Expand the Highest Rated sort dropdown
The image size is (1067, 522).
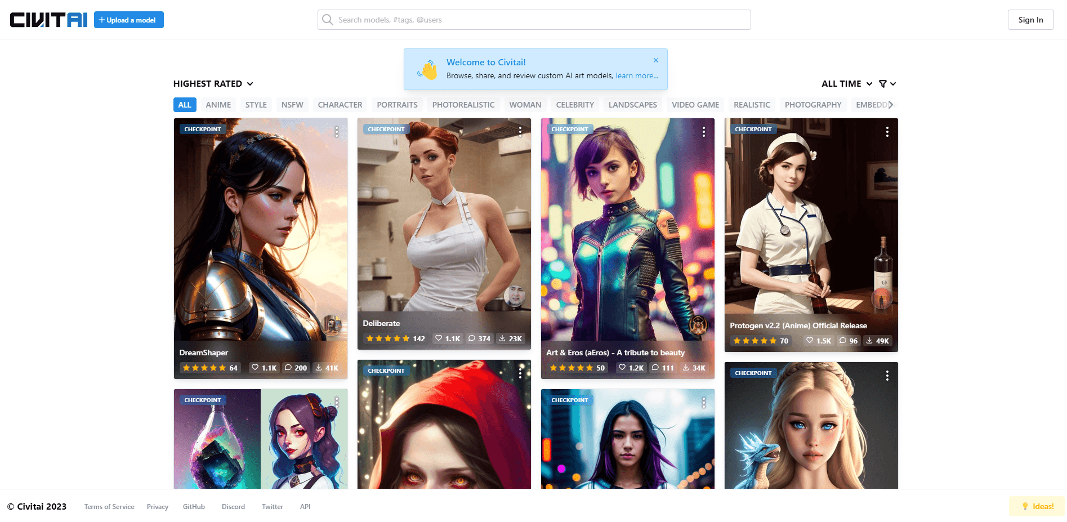[213, 84]
